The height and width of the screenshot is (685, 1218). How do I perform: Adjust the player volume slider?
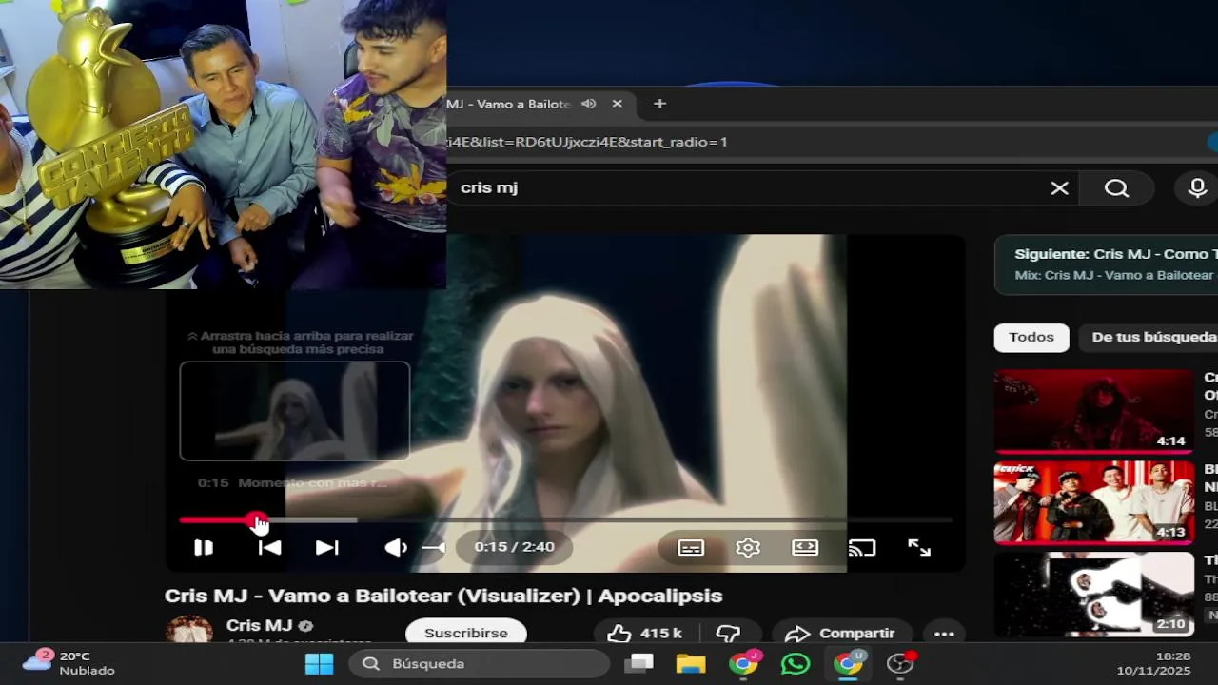click(434, 547)
